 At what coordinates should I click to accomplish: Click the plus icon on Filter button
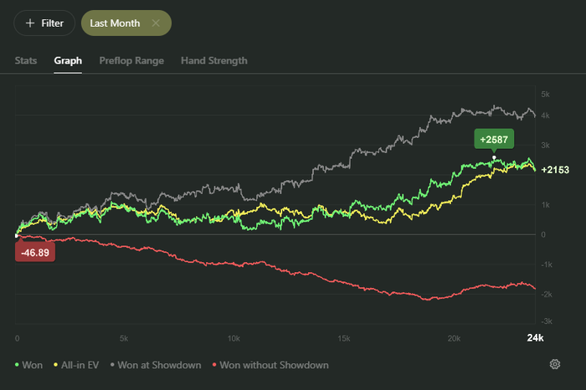30,23
